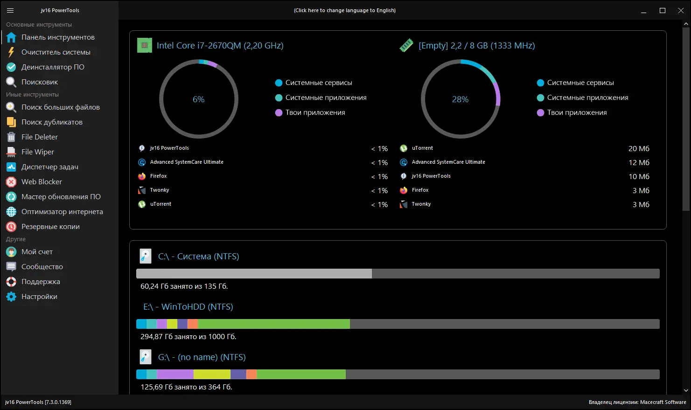Image resolution: width=691 pixels, height=410 pixels.
Task: Click the E:\ WinToHDD usage bar
Action: pyautogui.click(x=398, y=324)
